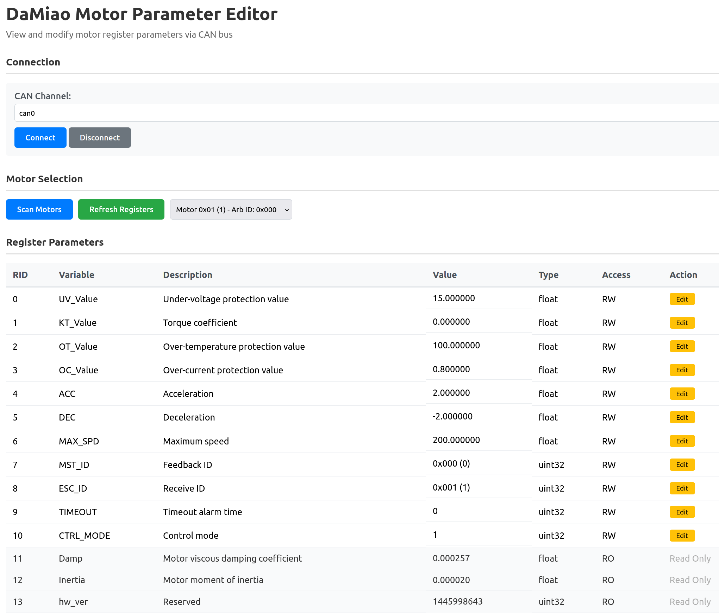The height and width of the screenshot is (613, 719).
Task: Edit the OC_Value over-current parameter
Action: pos(682,370)
